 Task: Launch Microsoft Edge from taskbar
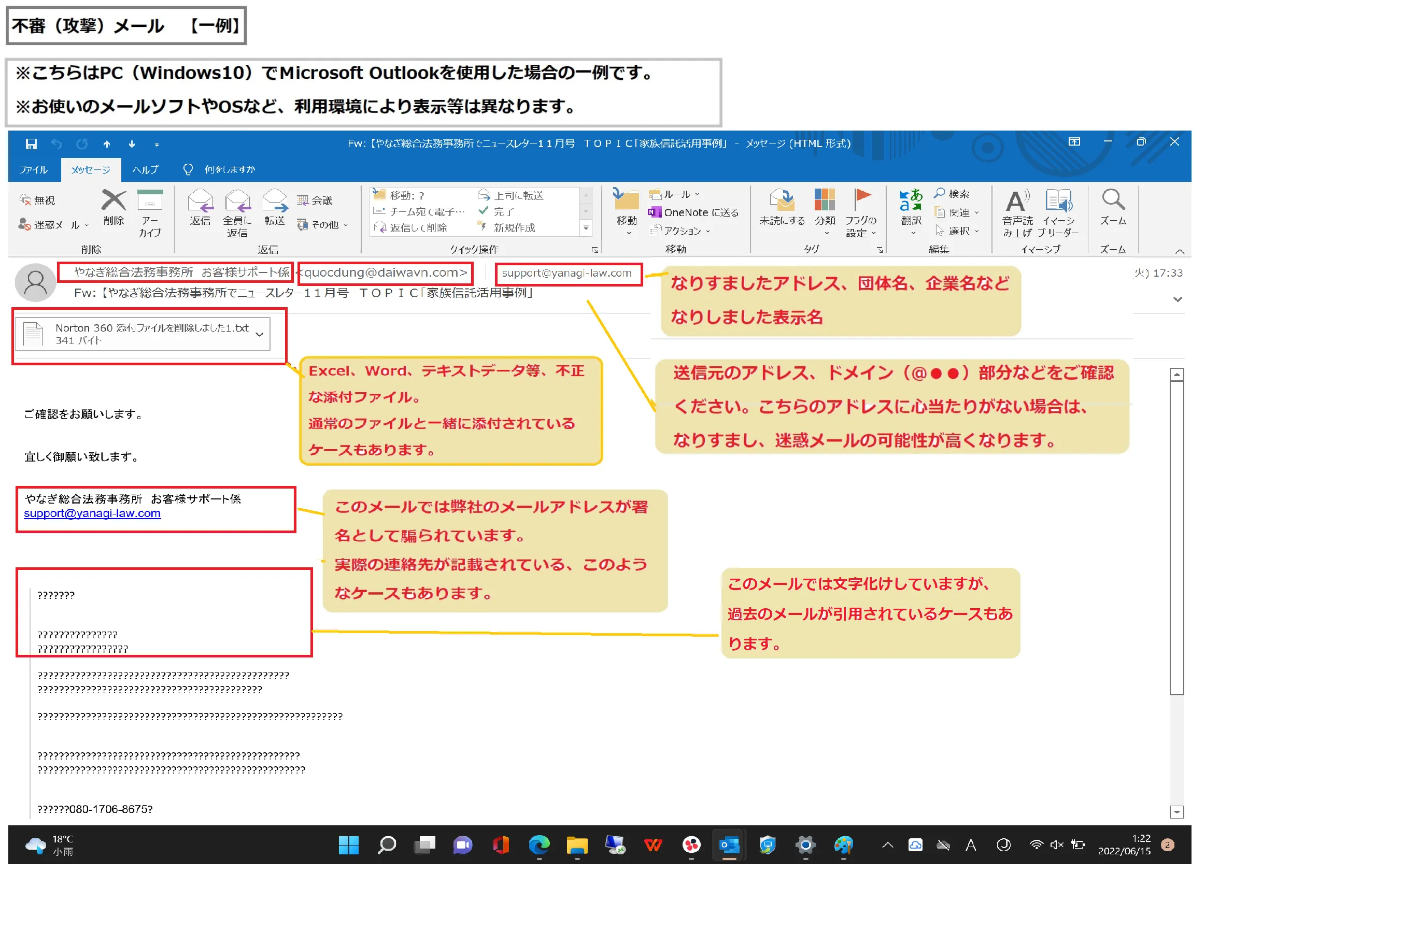point(539,845)
